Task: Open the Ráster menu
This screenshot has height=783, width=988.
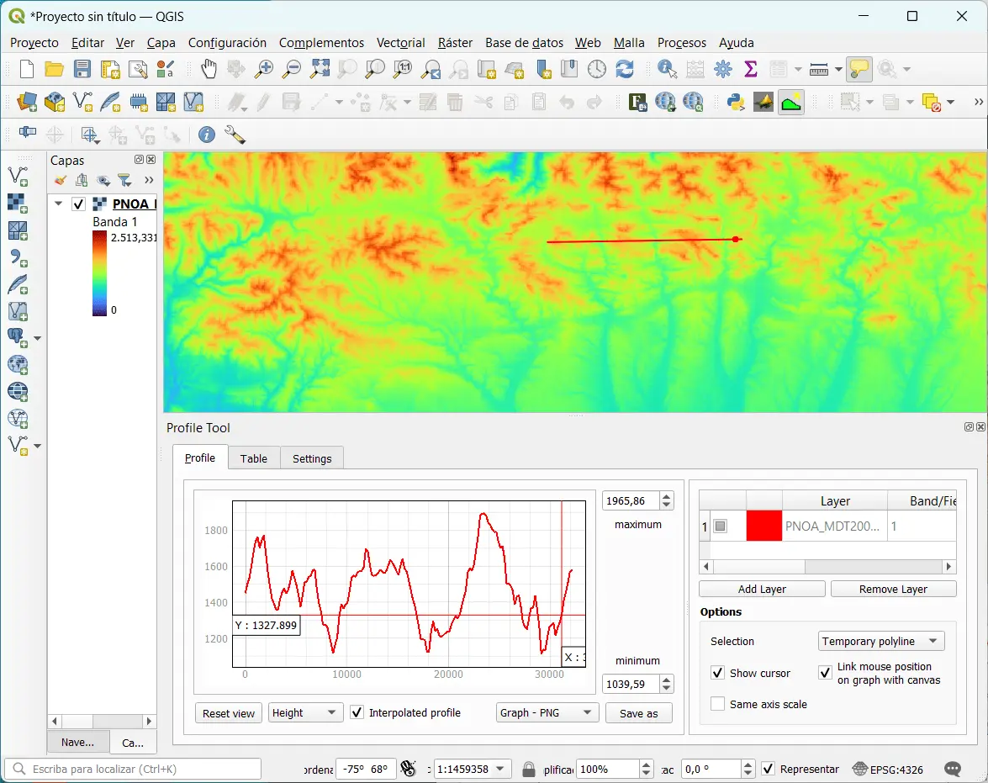Action: [x=455, y=43]
